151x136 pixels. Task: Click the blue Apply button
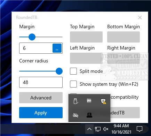pyautogui.click(x=41, y=113)
